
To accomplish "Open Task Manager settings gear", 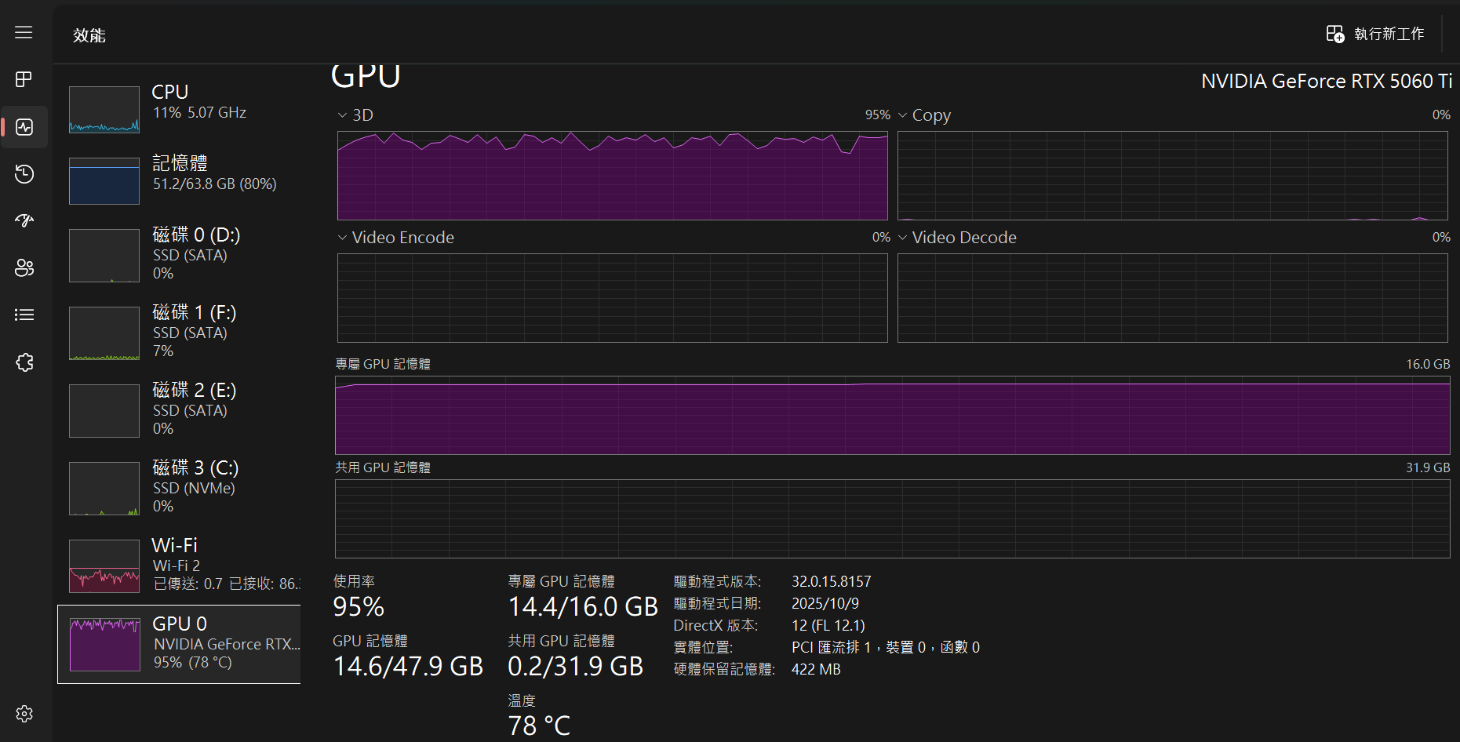I will coord(24,714).
